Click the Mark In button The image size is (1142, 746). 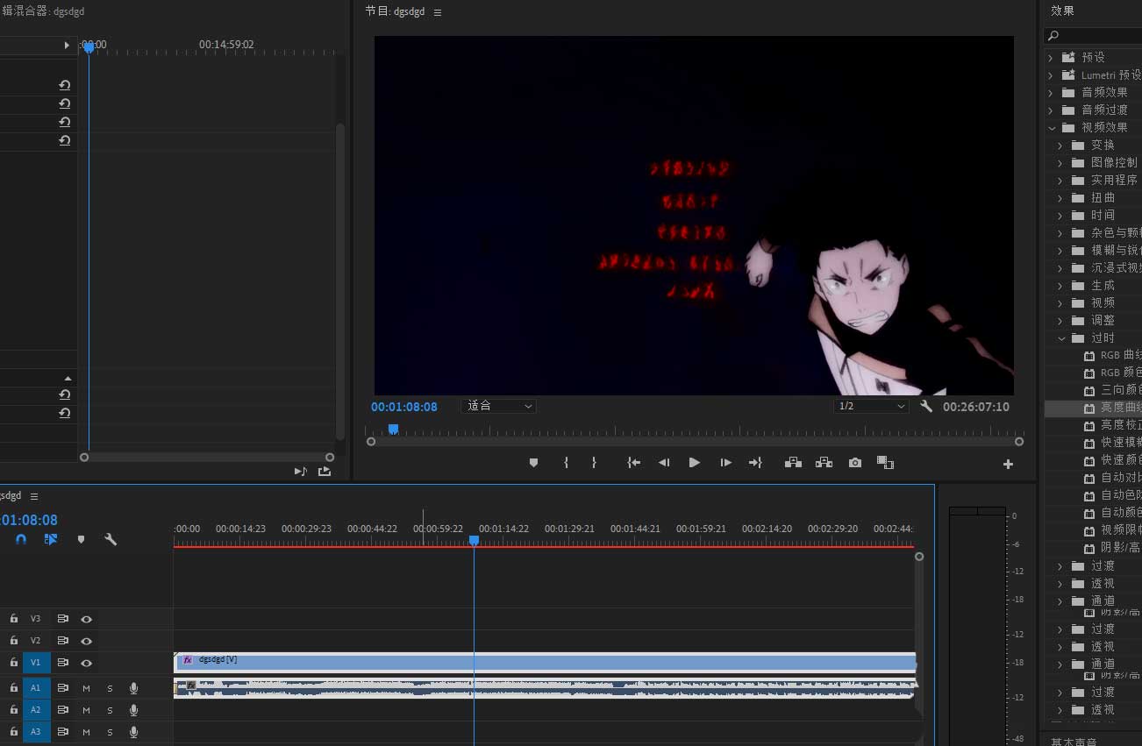(x=567, y=463)
